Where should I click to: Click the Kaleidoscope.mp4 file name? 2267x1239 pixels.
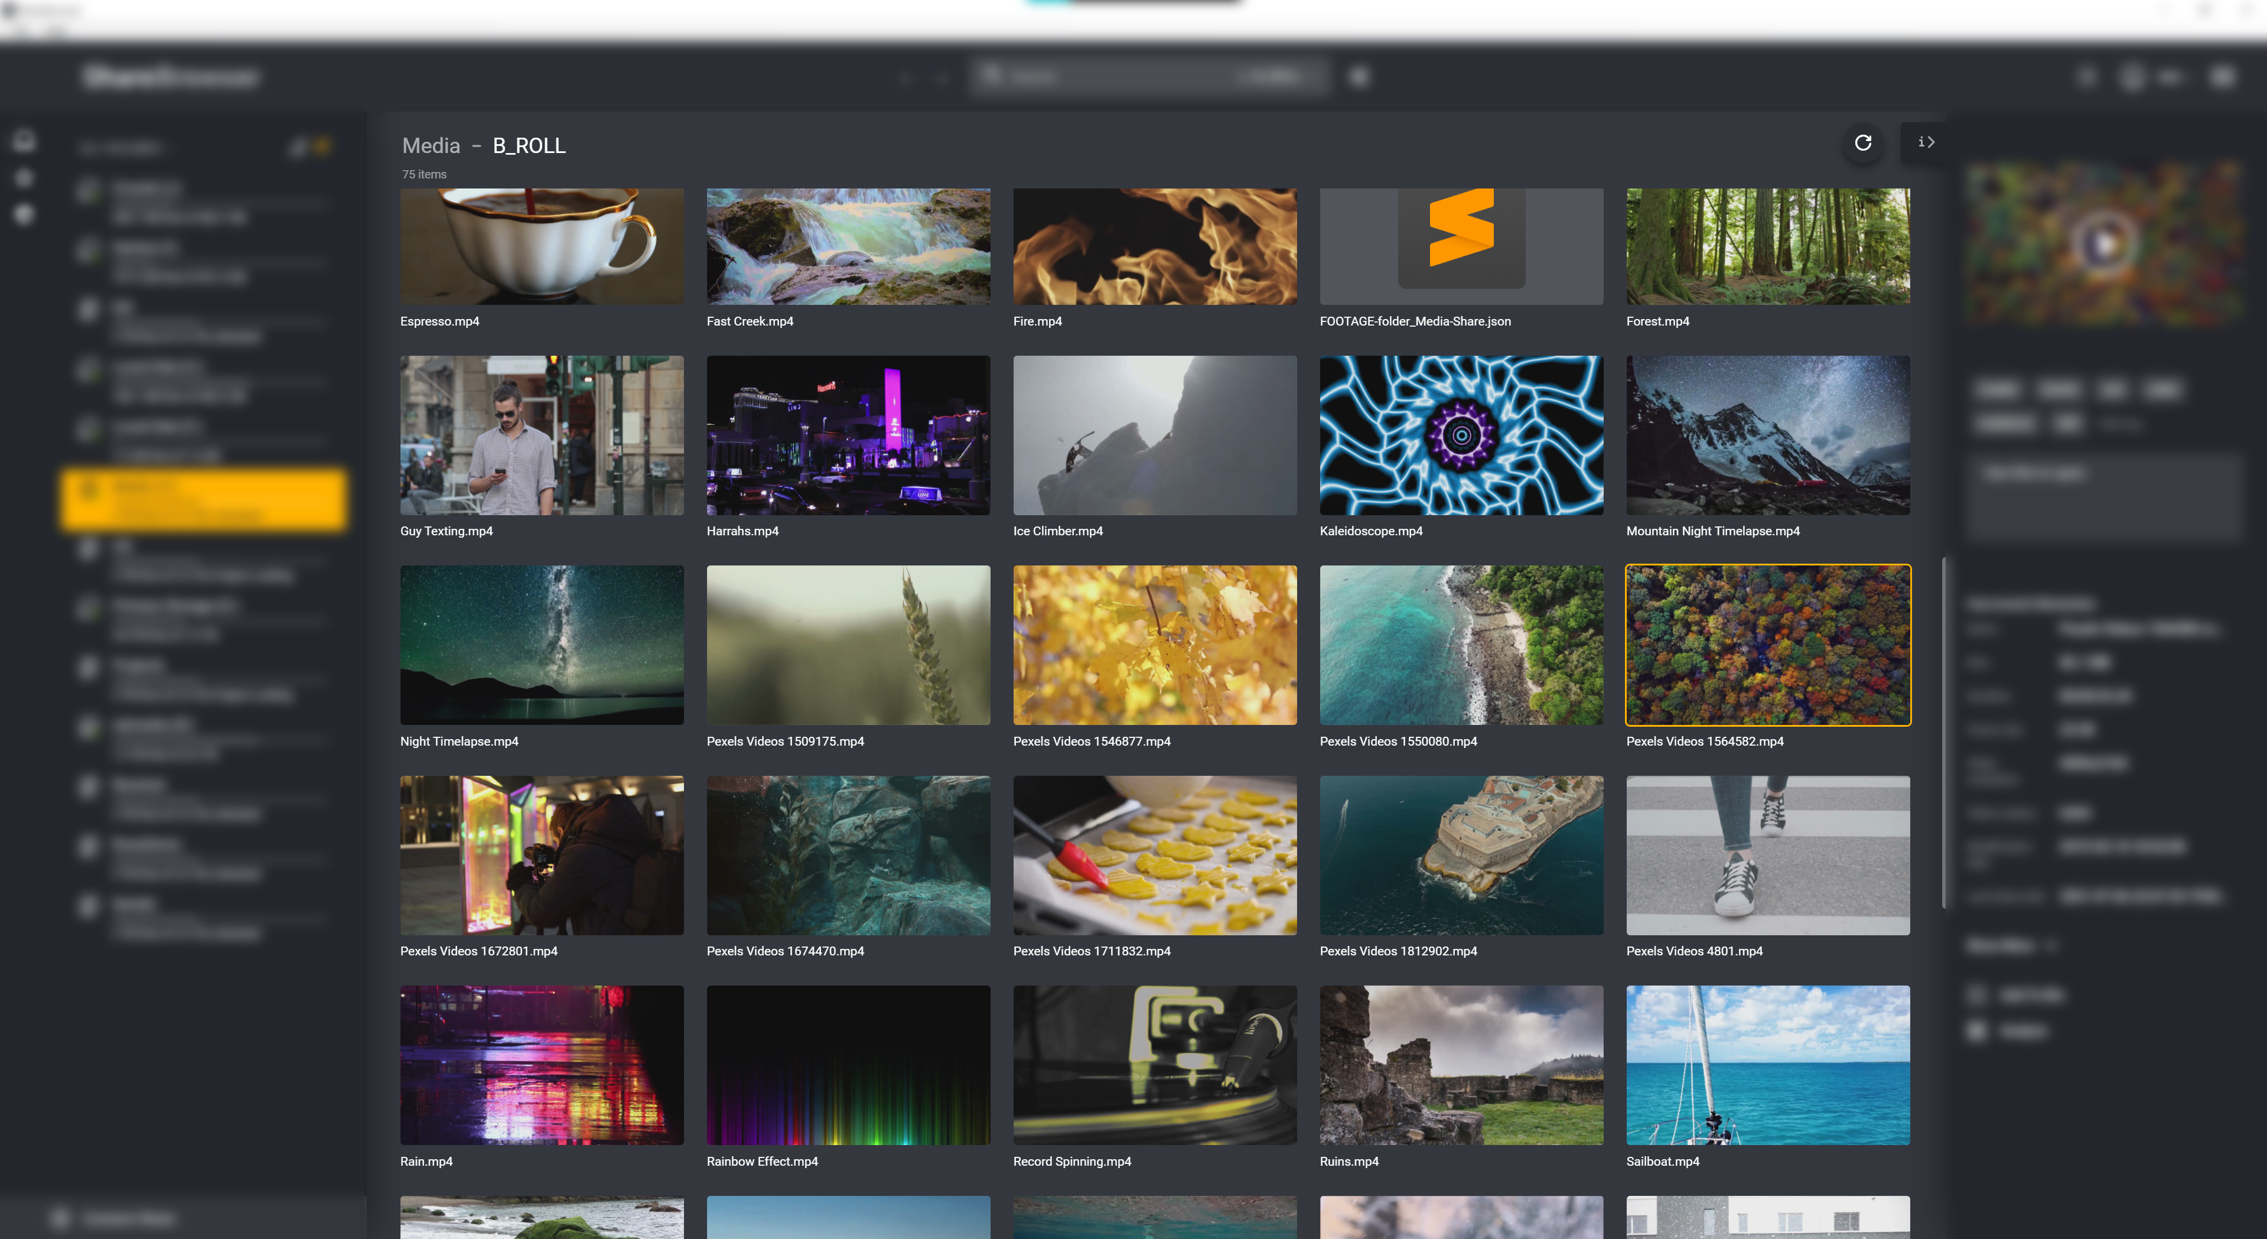pos(1371,531)
